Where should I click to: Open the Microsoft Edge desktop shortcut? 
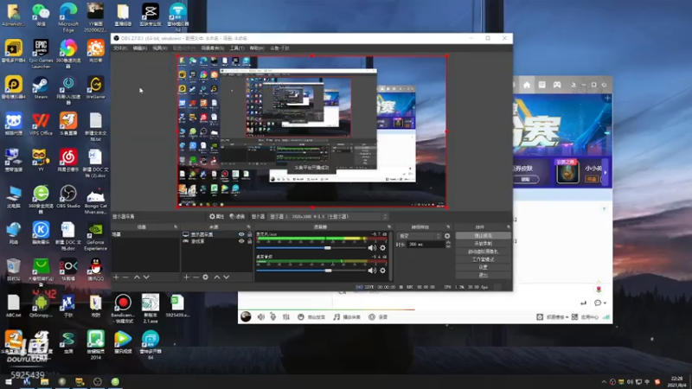[68, 16]
